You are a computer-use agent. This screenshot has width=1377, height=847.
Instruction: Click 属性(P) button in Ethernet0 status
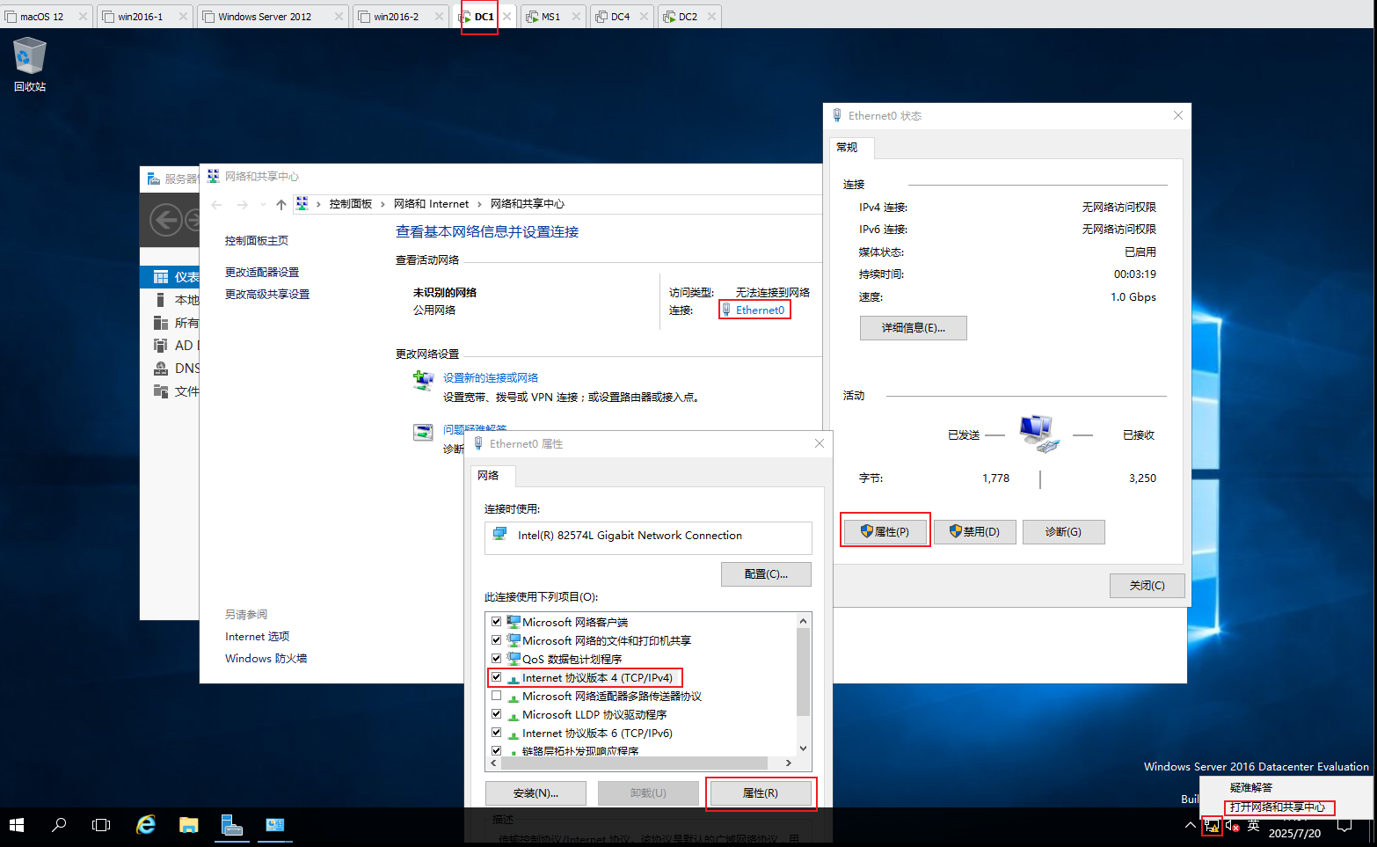coord(885,532)
